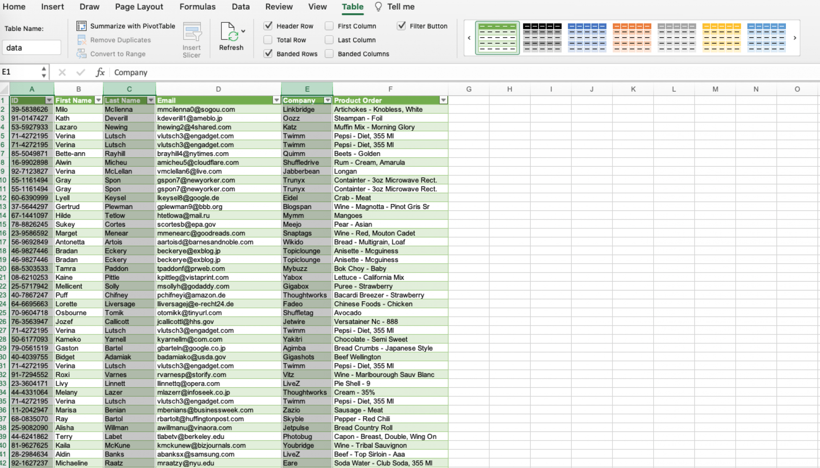Screen dimensions: 820x468
Task: Open the Insert Function fx button
Action: (x=100, y=72)
